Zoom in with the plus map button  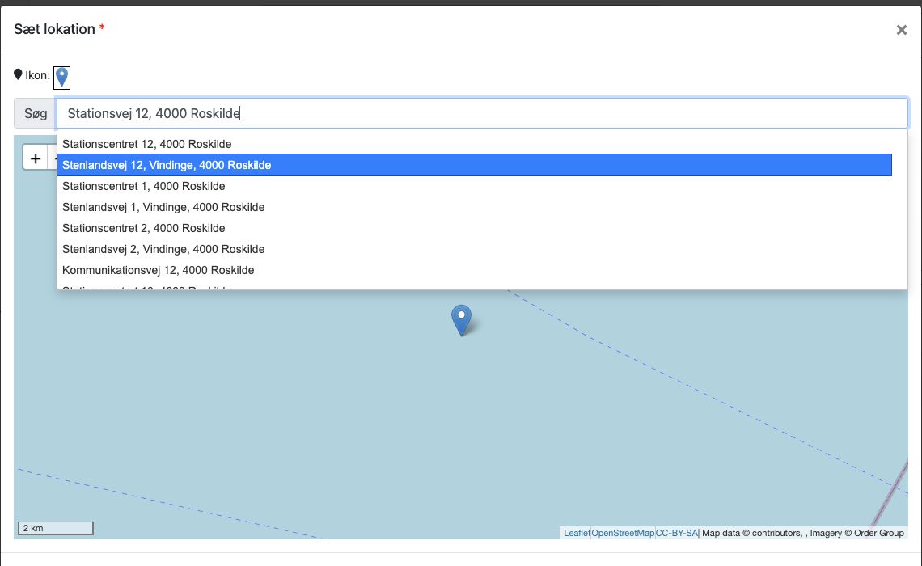point(36,158)
